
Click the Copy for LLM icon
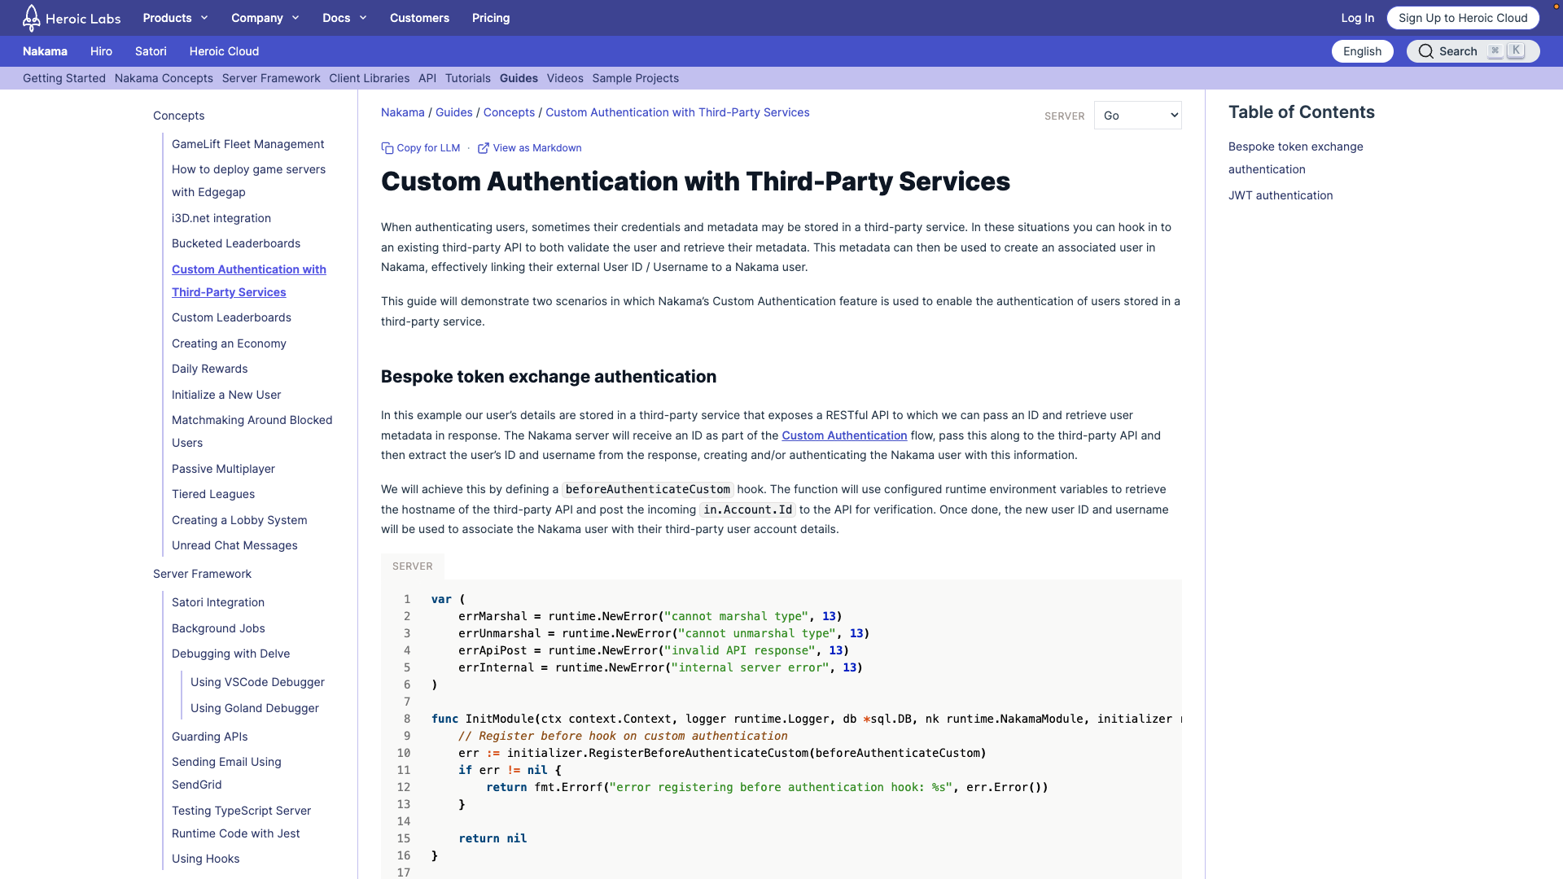[387, 148]
